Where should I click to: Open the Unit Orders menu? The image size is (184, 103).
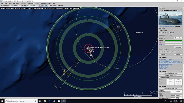pos(31,3)
